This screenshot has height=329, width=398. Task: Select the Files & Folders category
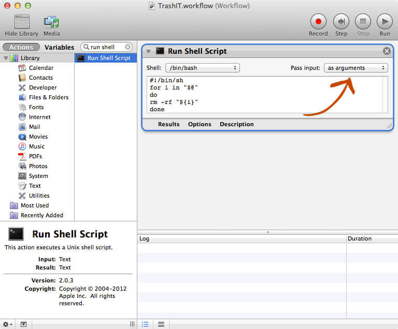tap(48, 97)
